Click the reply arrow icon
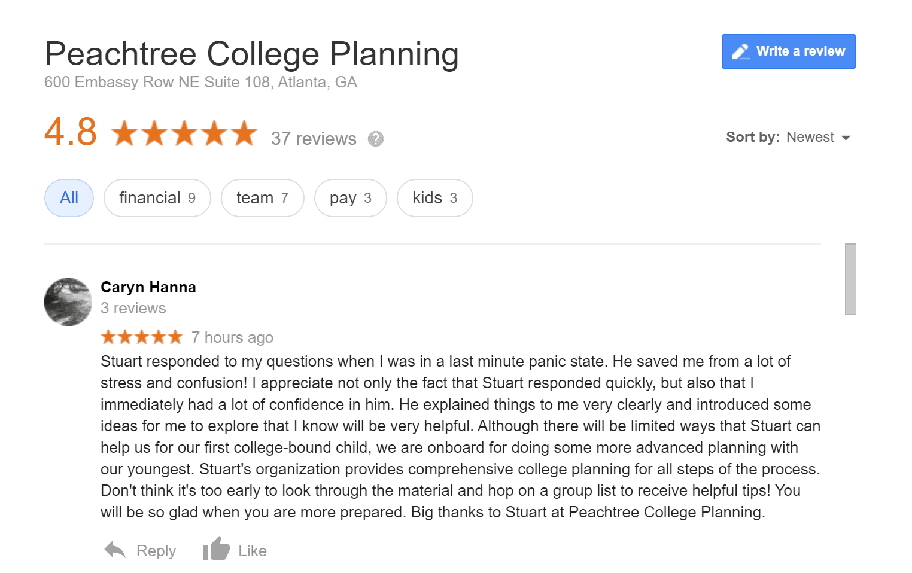This screenshot has width=912, height=573. (115, 550)
